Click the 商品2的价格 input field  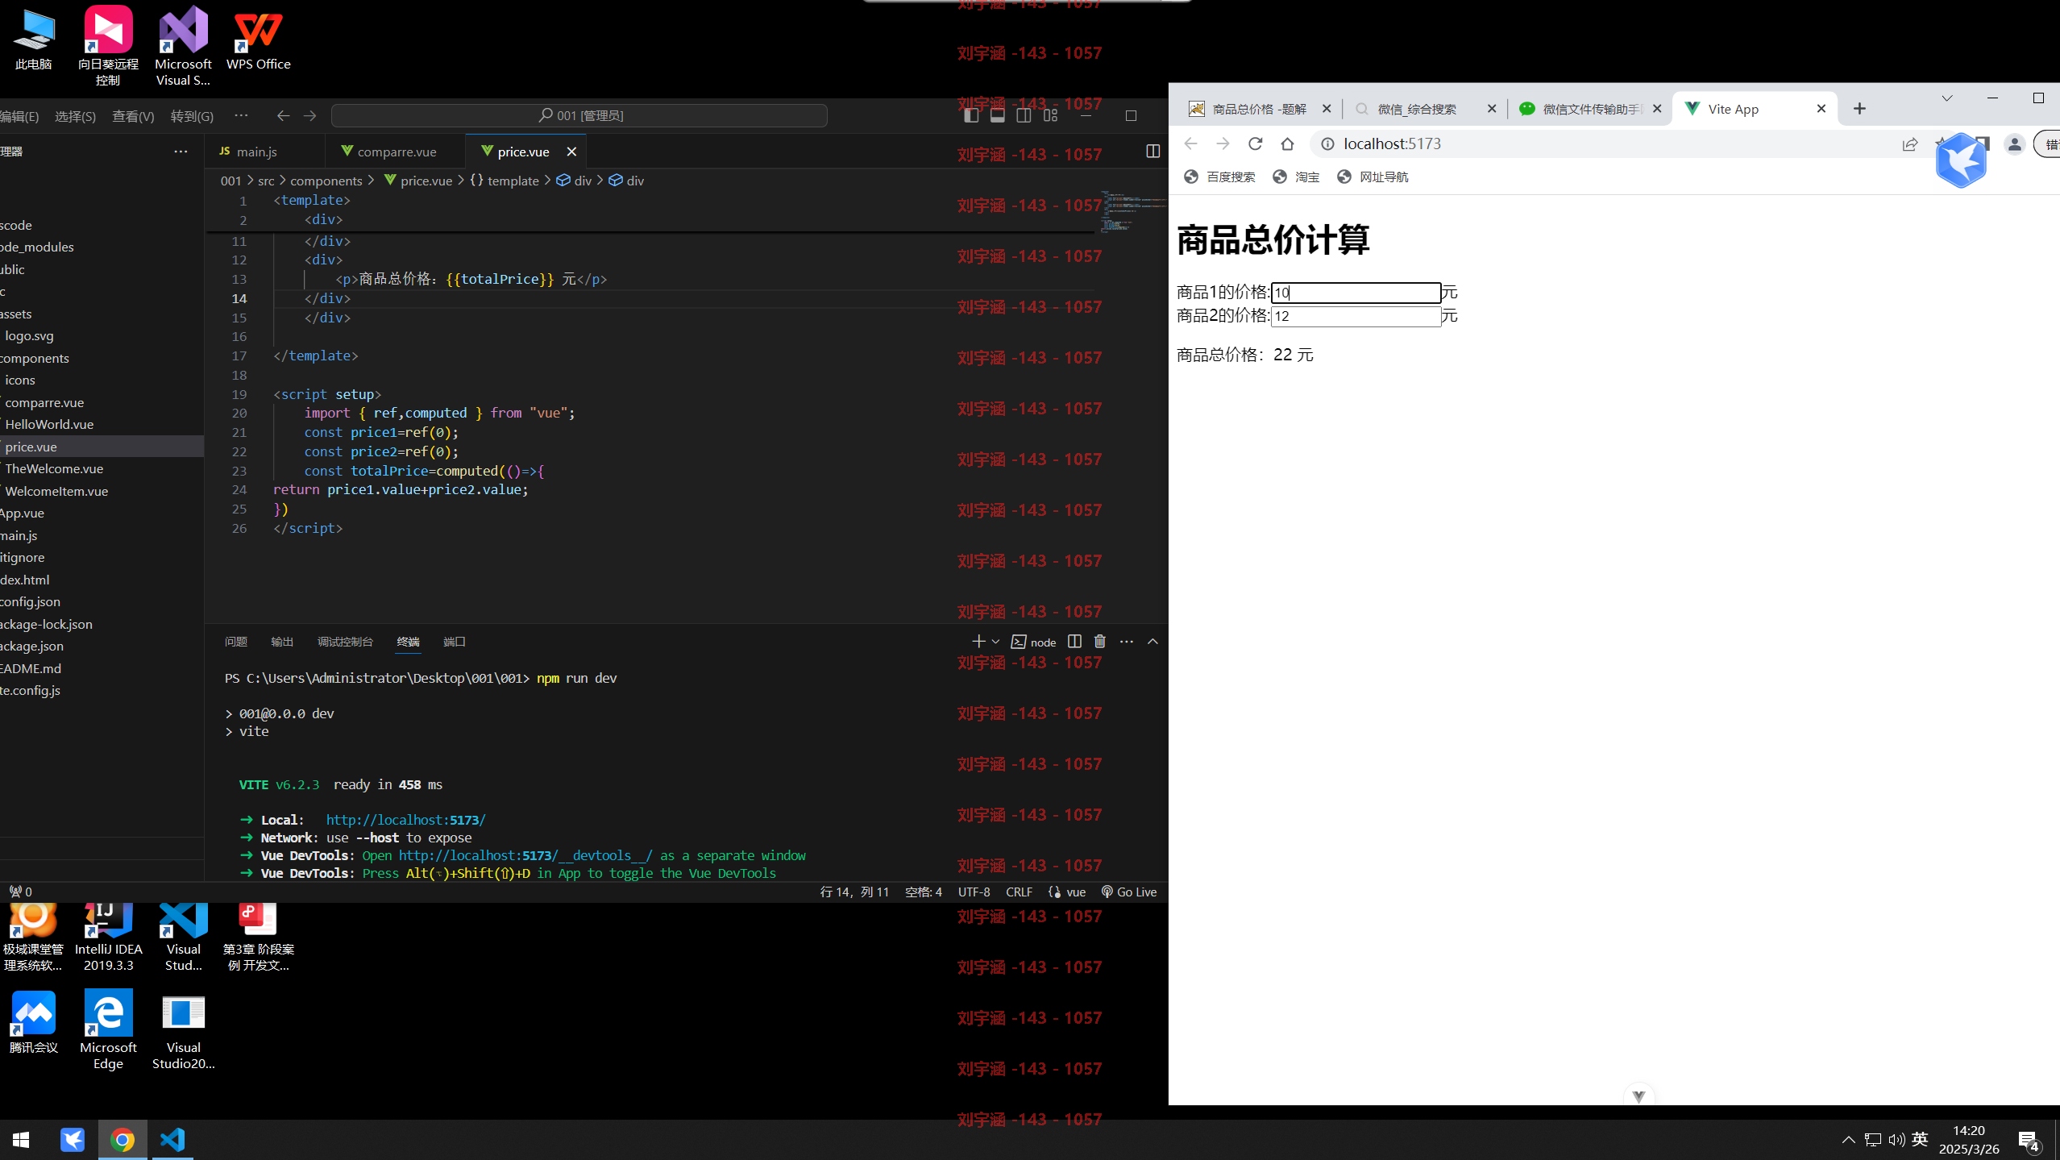tap(1356, 316)
